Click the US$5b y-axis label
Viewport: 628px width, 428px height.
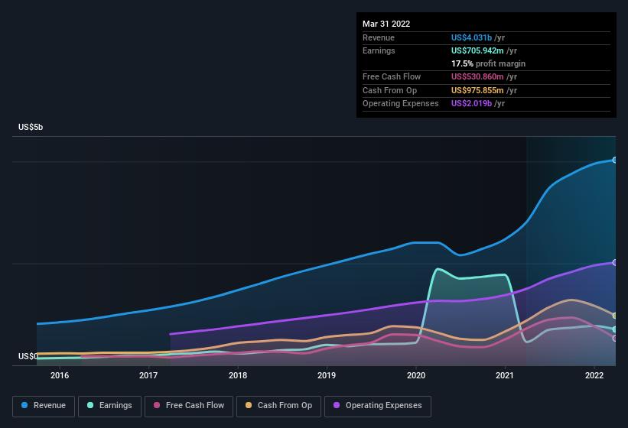tap(31, 127)
